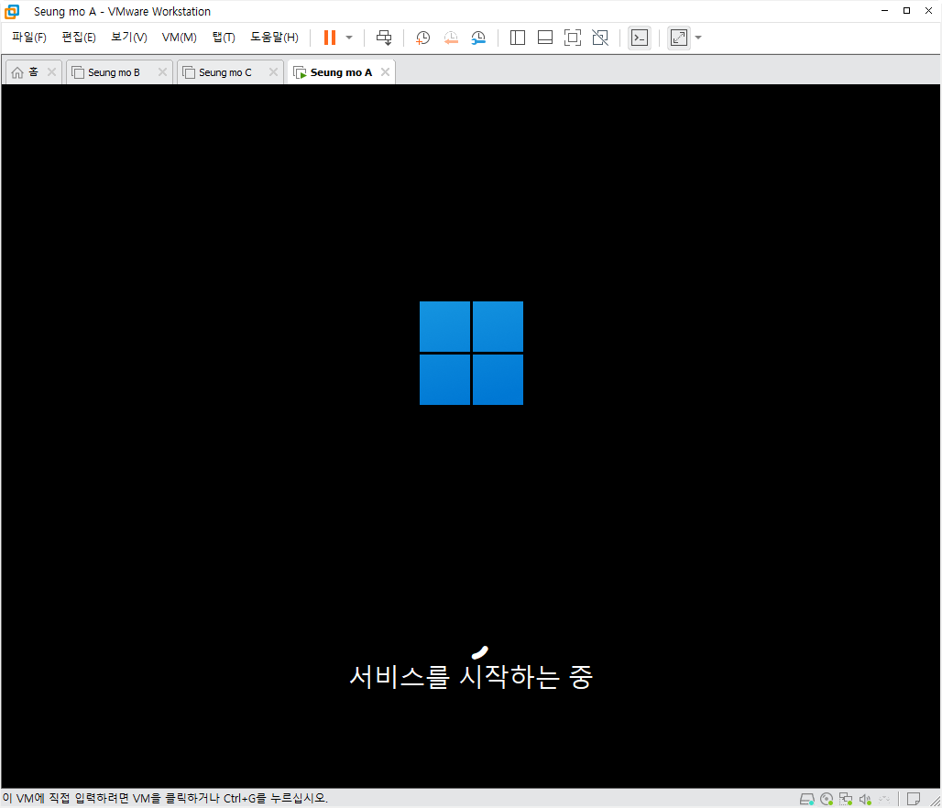Close the Seung mo A tab

[x=385, y=72]
